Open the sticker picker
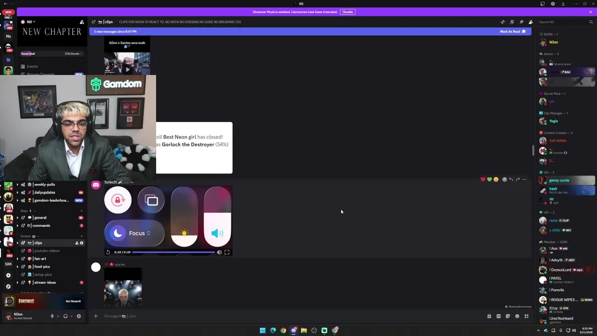Viewport: 597px width, 336px height. pyautogui.click(x=507, y=316)
